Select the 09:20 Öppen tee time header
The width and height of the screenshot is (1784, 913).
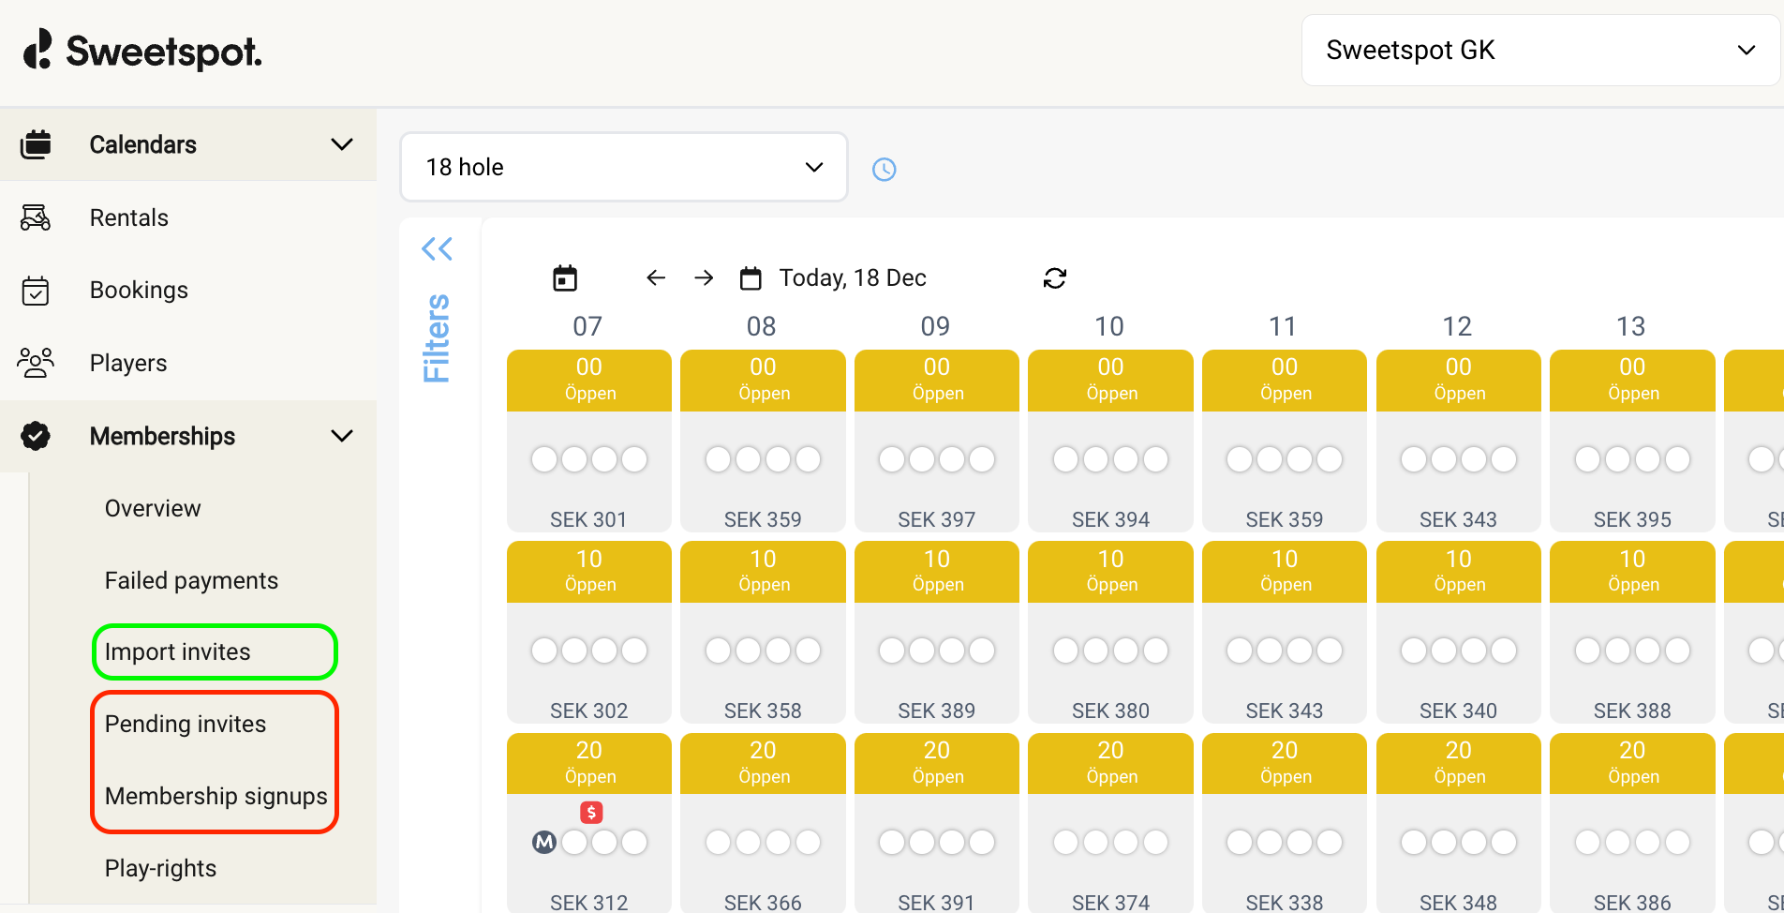[937, 763]
